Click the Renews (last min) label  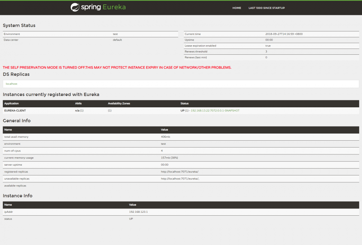(196, 58)
